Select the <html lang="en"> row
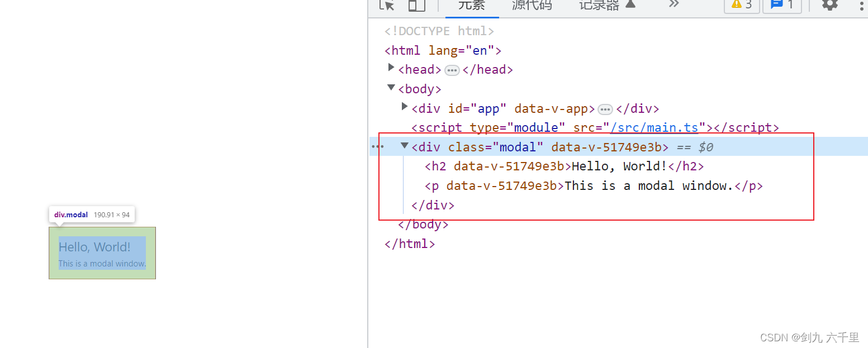Image resolution: width=868 pixels, height=348 pixels. tap(443, 51)
